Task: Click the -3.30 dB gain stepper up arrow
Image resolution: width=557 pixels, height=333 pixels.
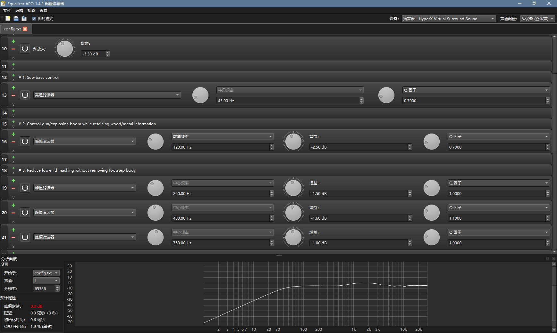Action: (107, 52)
